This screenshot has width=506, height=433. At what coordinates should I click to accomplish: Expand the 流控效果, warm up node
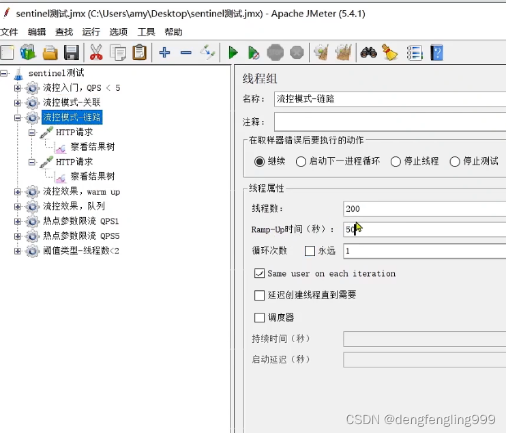coord(18,192)
